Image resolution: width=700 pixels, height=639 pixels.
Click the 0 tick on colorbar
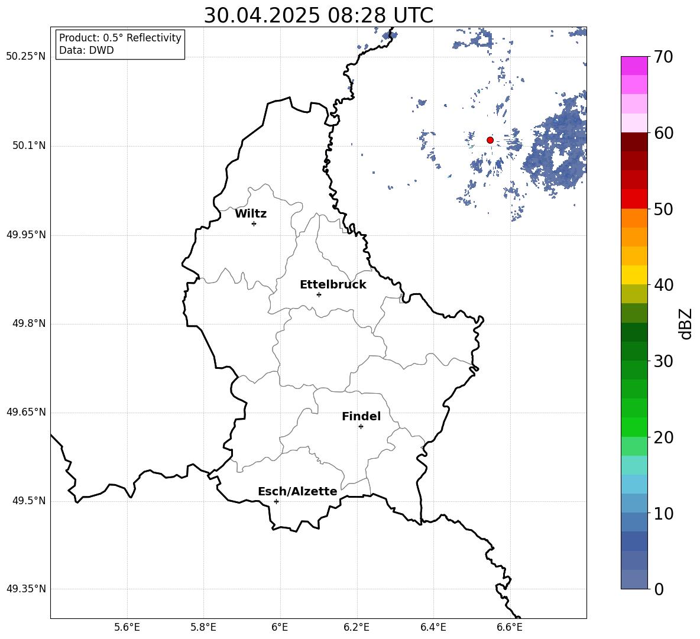[659, 589]
